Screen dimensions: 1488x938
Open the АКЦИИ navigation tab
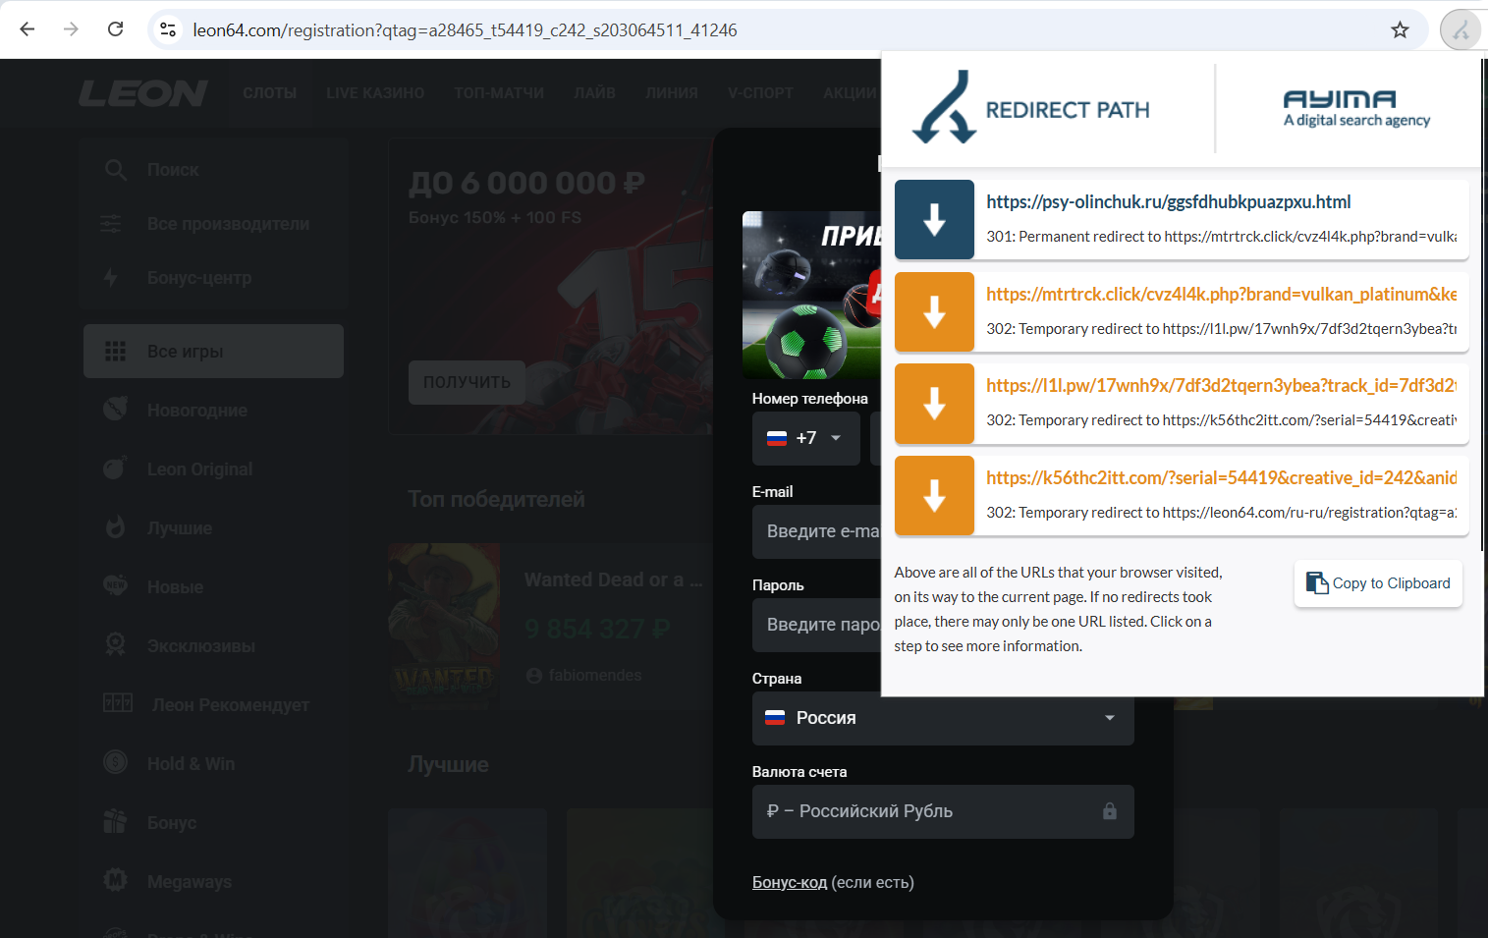click(x=850, y=93)
